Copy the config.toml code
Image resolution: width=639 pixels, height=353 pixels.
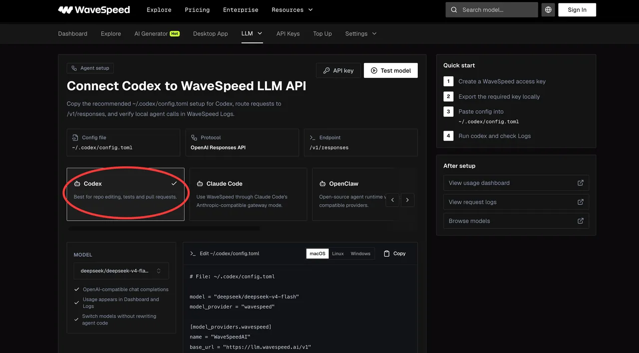pos(394,253)
